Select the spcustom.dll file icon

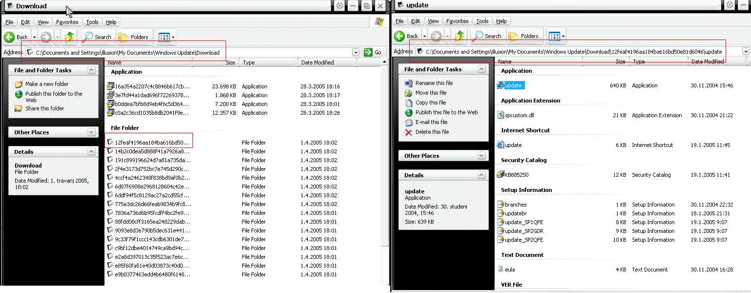coord(501,115)
